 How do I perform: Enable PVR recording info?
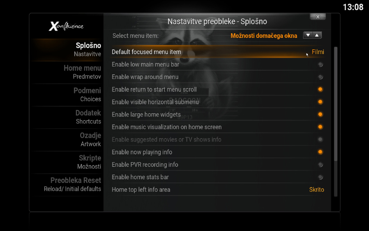[x=320, y=164]
